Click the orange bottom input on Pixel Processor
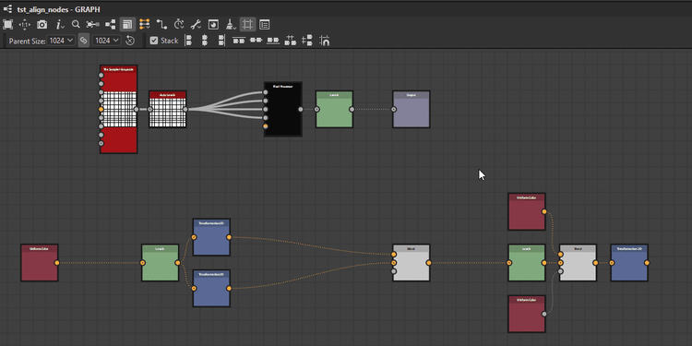The width and height of the screenshot is (692, 346). tap(265, 126)
